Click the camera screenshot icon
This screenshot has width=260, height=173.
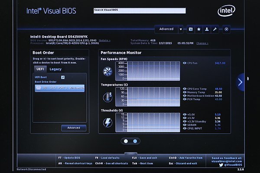click(x=191, y=29)
